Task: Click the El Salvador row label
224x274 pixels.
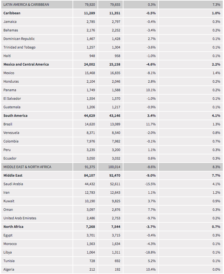Action: point(12,99)
